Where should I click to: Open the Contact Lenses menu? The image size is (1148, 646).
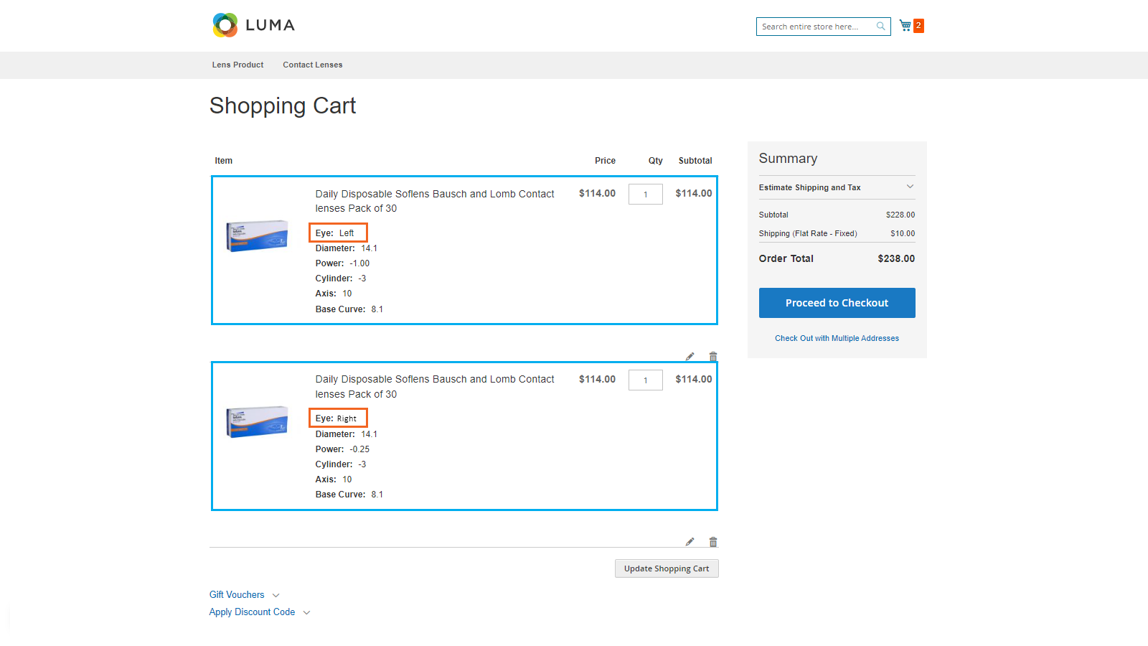313,65
